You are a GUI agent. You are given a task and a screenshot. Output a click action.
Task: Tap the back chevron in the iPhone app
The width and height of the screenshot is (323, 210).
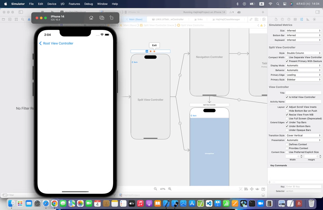pyautogui.click(x=40, y=43)
